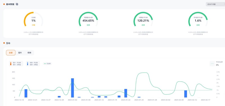The image size is (225, 106).
Task: Click the 2.5% right-axis label
Action: click(x=218, y=79)
